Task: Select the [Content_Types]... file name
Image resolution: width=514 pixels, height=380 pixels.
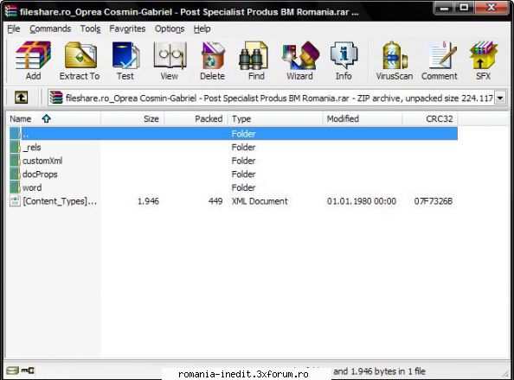Action: [x=60, y=201]
